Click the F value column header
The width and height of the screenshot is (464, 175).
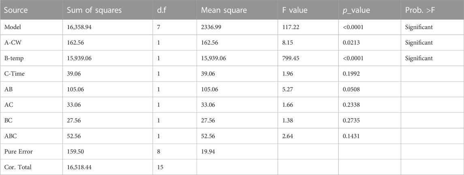coord(295,11)
